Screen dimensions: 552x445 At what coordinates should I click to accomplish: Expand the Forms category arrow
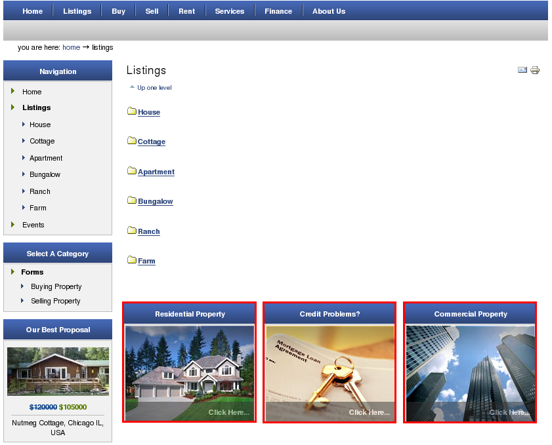[13, 272]
